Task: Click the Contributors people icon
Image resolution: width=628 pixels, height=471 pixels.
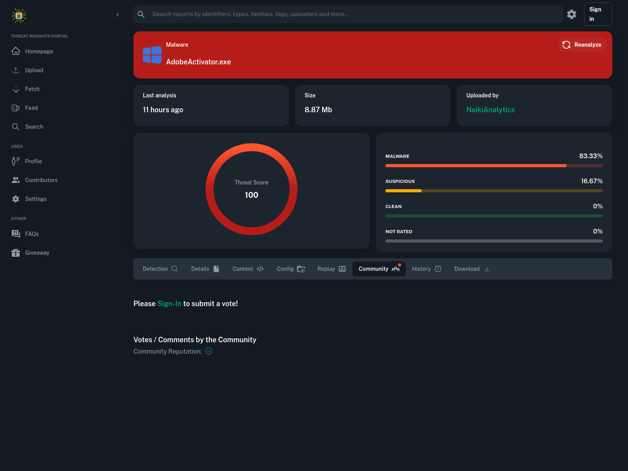Action: click(x=16, y=180)
